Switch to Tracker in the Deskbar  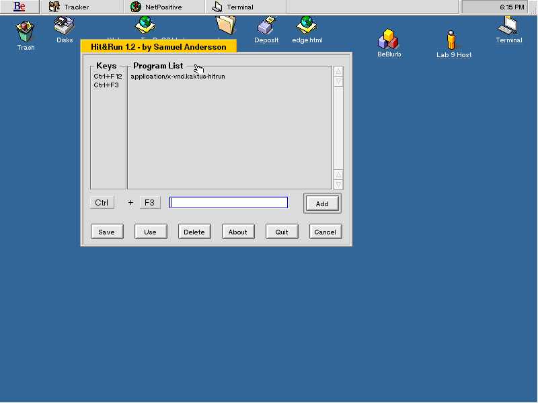pyautogui.click(x=81, y=7)
